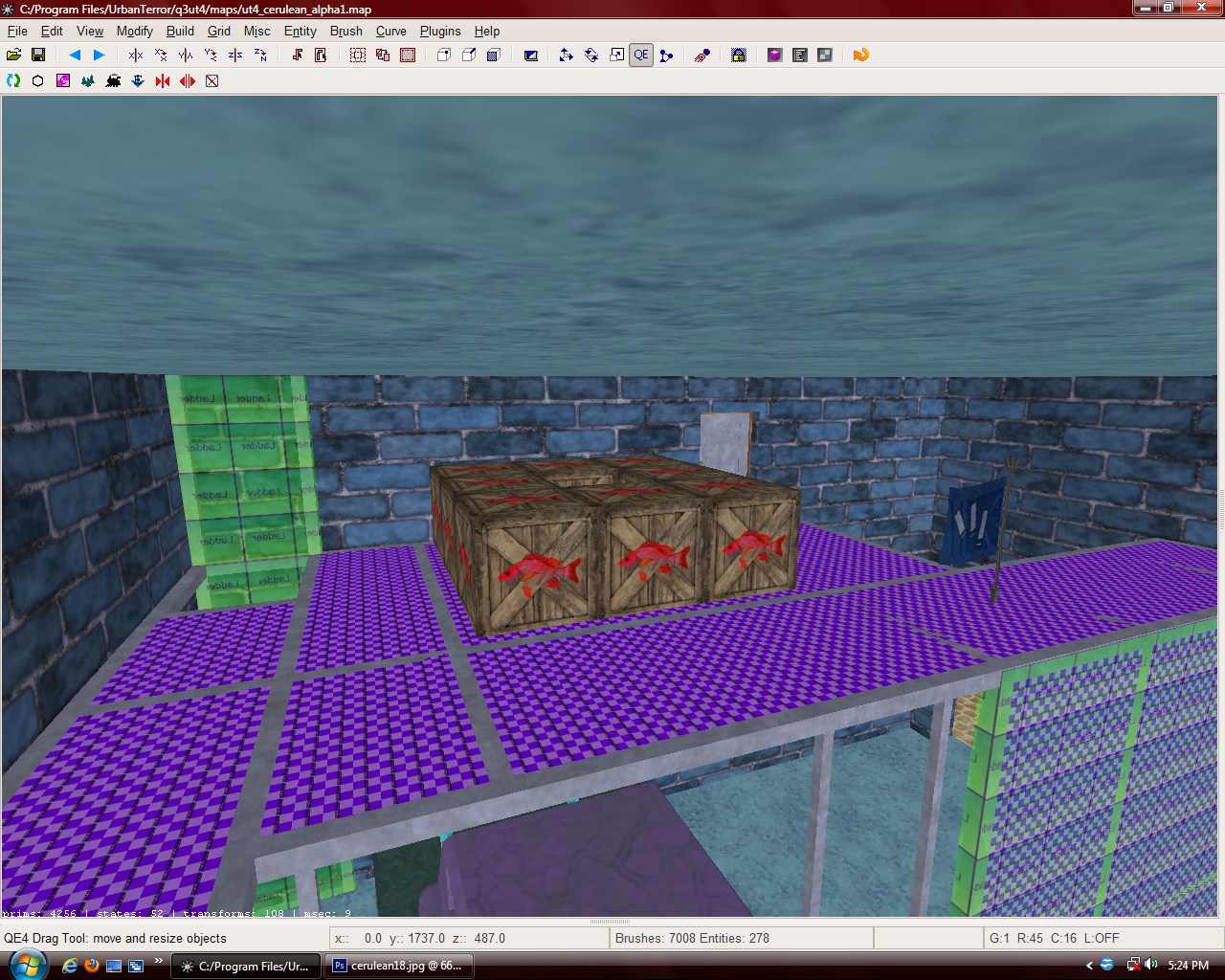This screenshot has width=1225, height=980.
Task: Enable the Translate tool toggle
Action: click(566, 56)
